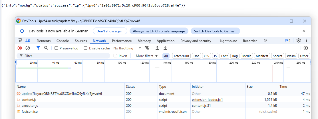Screen dimensions: 318x119
Task: Enable the Disable cache checkbox
Action: pyautogui.click(x=86, y=48)
